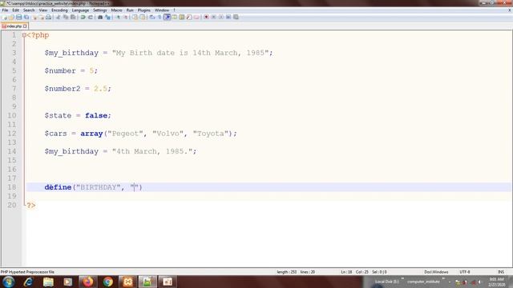Toggle Word Wrap in the toolbar
513x288 pixels.
152,17
